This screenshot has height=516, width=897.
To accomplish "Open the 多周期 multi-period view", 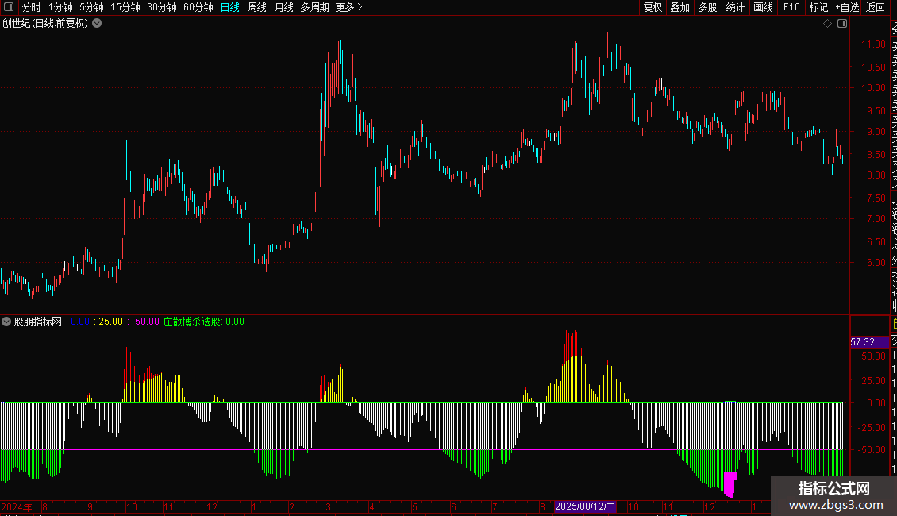I will tap(314, 7).
